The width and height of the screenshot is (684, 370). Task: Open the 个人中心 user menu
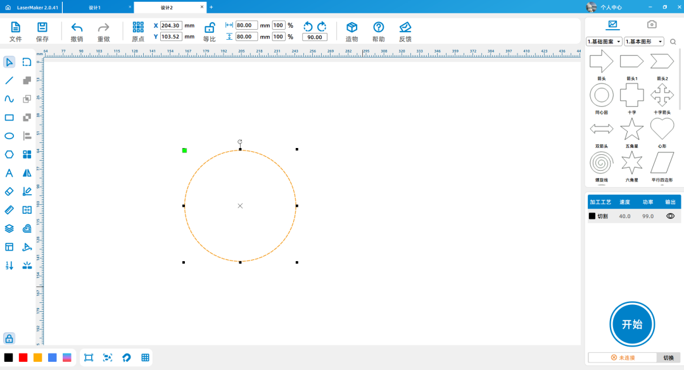point(610,7)
